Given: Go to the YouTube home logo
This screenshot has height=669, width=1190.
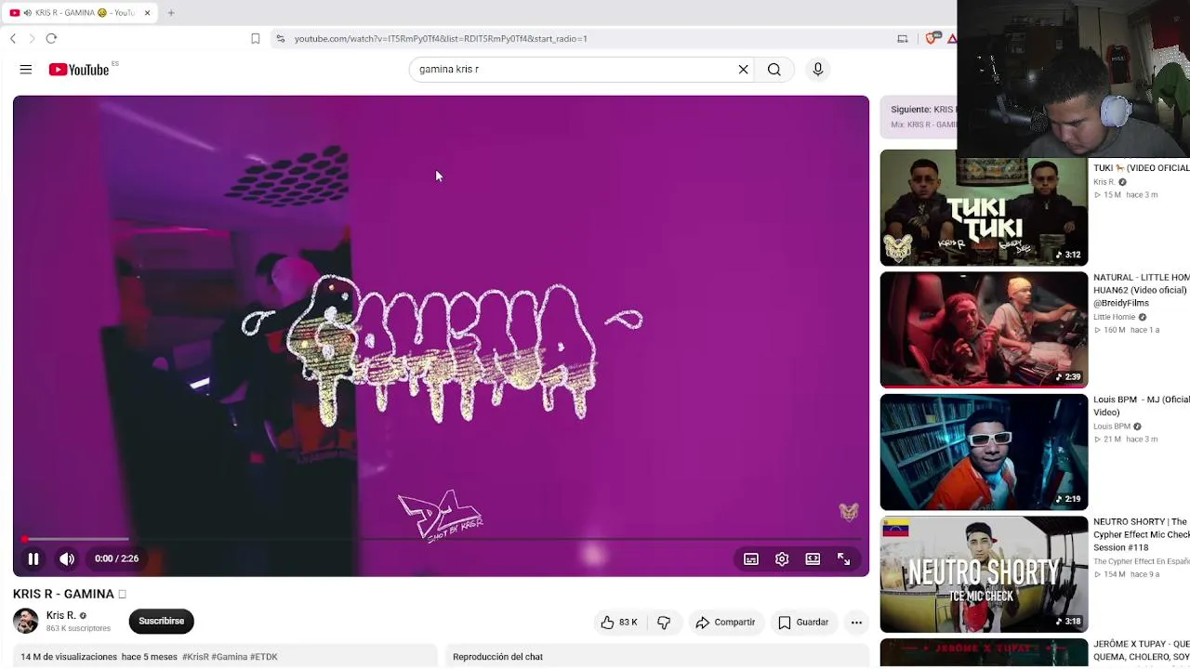Looking at the screenshot, I should pos(79,70).
